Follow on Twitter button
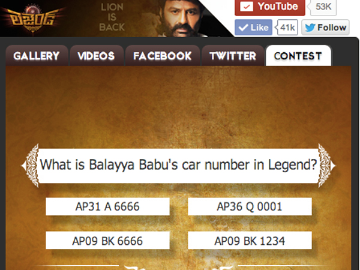360x270 pixels. 325,28
